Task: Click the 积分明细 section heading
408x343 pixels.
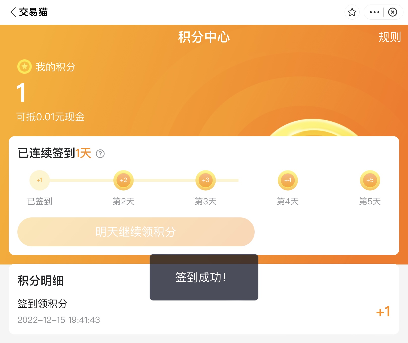Action: 40,281
